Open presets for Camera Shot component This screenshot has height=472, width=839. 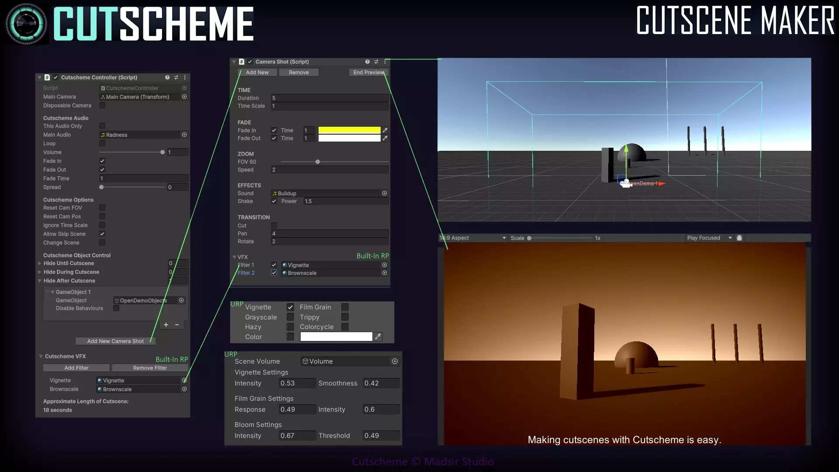(376, 62)
